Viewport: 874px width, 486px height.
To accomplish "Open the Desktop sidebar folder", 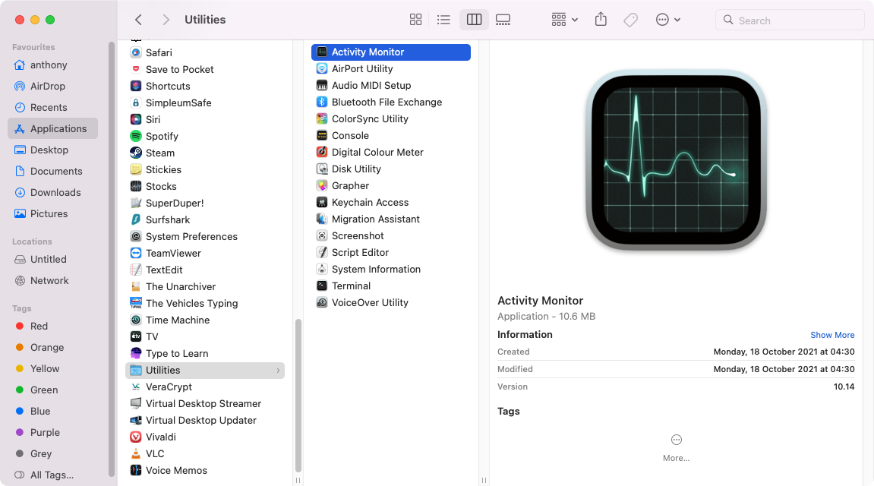I will tap(53, 150).
